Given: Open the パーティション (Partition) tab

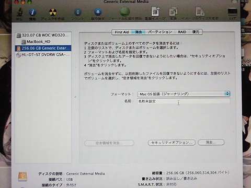Looking at the screenshot, I should point(160,32).
